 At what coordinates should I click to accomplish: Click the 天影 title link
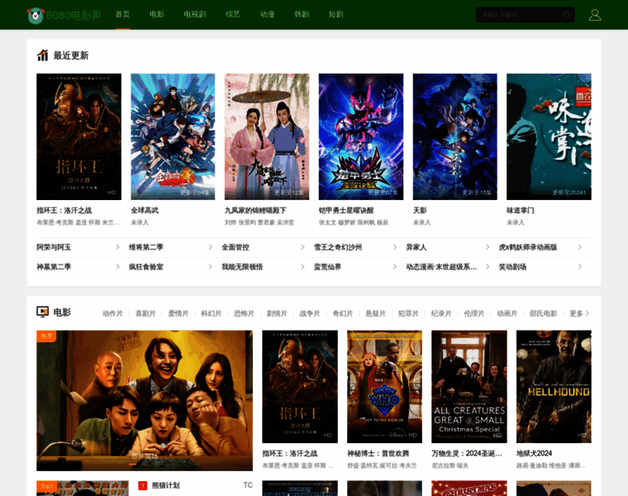coord(420,210)
